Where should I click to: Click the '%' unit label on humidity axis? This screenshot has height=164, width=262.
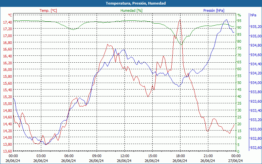[239, 15]
